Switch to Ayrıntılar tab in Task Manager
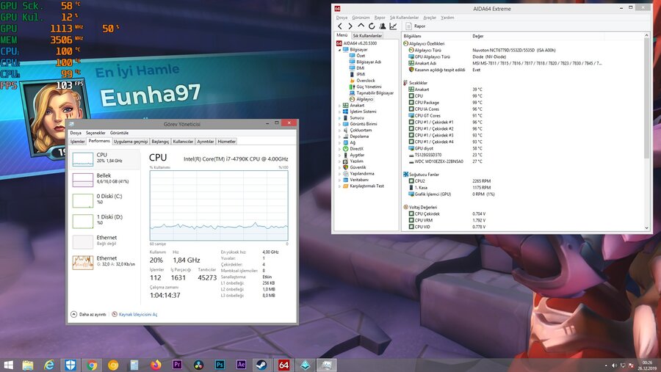 click(206, 142)
